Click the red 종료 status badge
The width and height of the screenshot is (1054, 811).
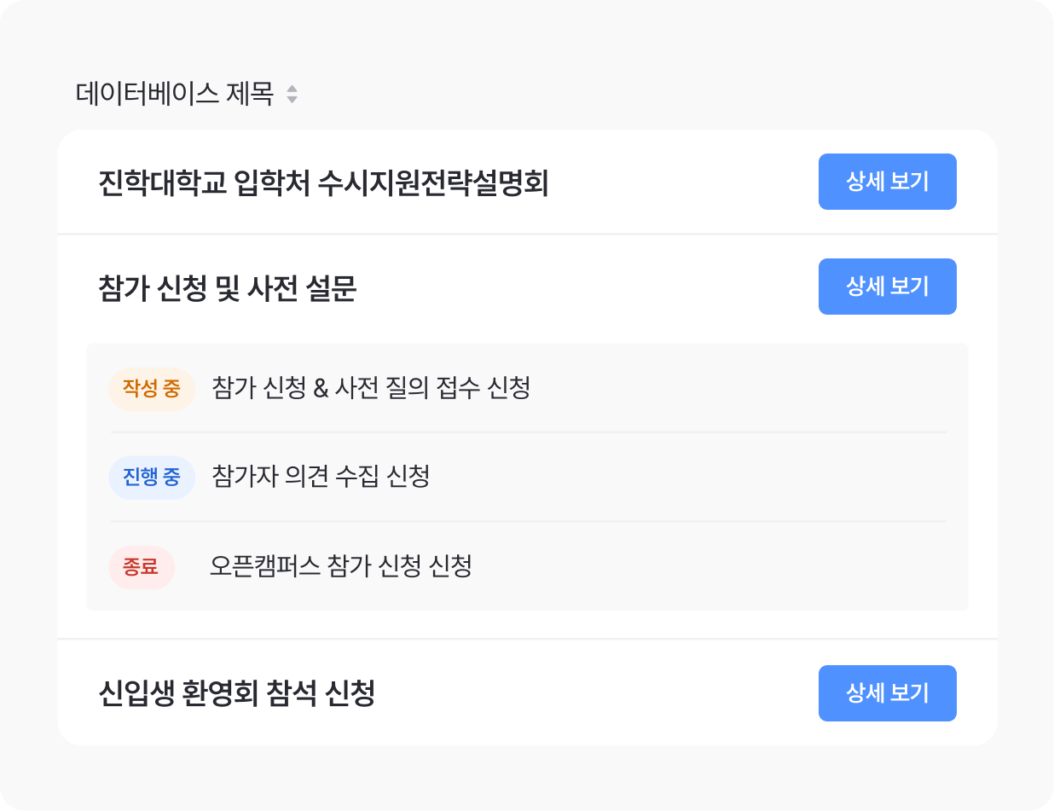click(x=142, y=567)
